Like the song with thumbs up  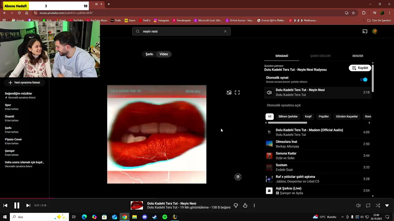coord(245,205)
